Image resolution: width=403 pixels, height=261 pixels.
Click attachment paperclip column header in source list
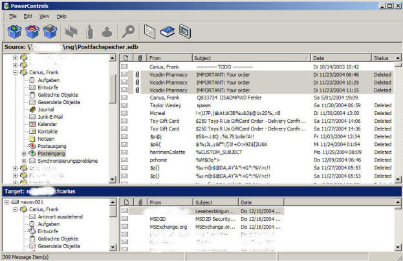(x=140, y=58)
